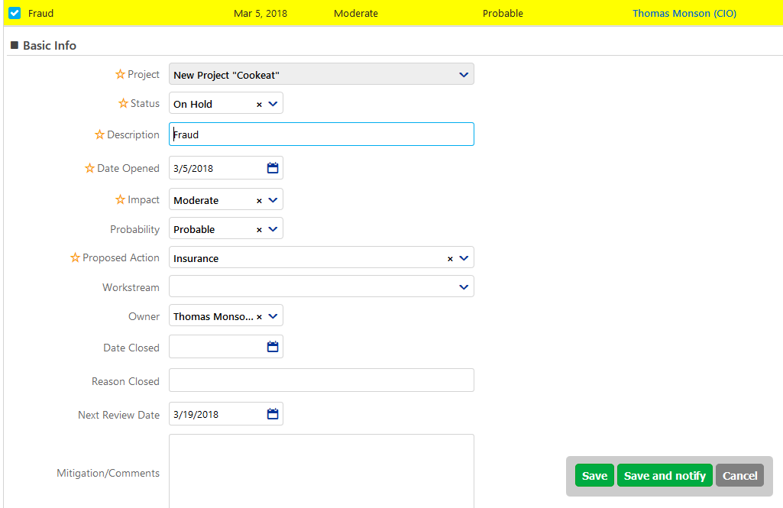Viewport: 783px width, 508px height.
Task: Clear the Proposed Action selection
Action: (450, 258)
